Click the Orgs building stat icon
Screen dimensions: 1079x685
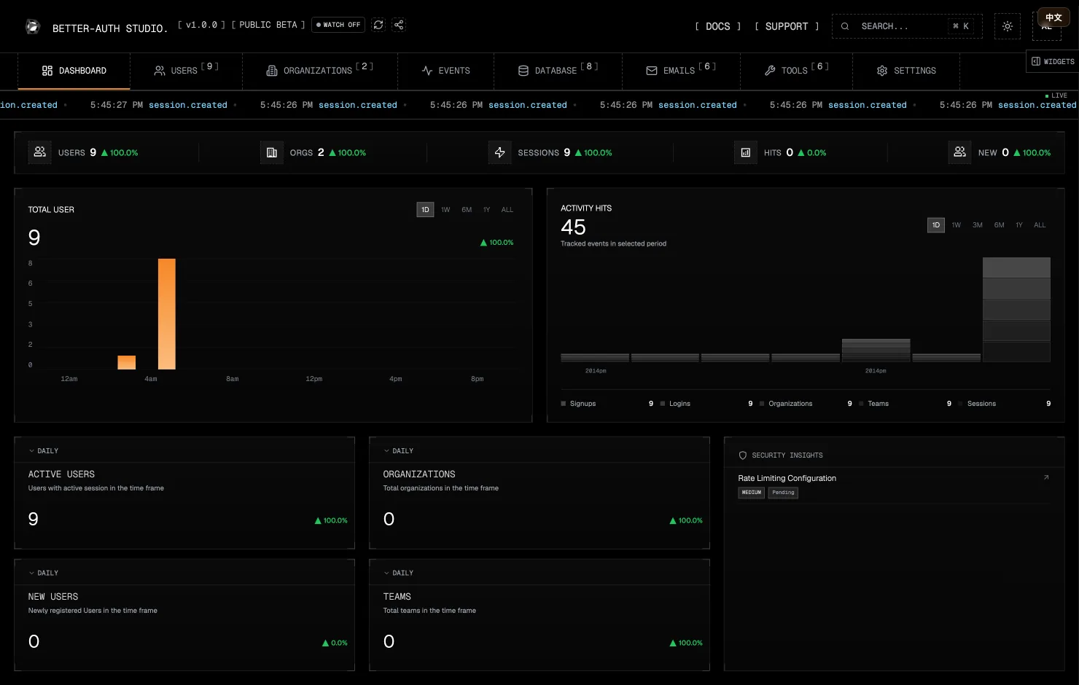click(x=272, y=152)
